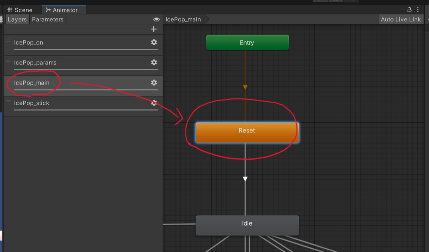Open settings gear for IcePop_on layer
The height and width of the screenshot is (252, 429).
pyautogui.click(x=154, y=42)
